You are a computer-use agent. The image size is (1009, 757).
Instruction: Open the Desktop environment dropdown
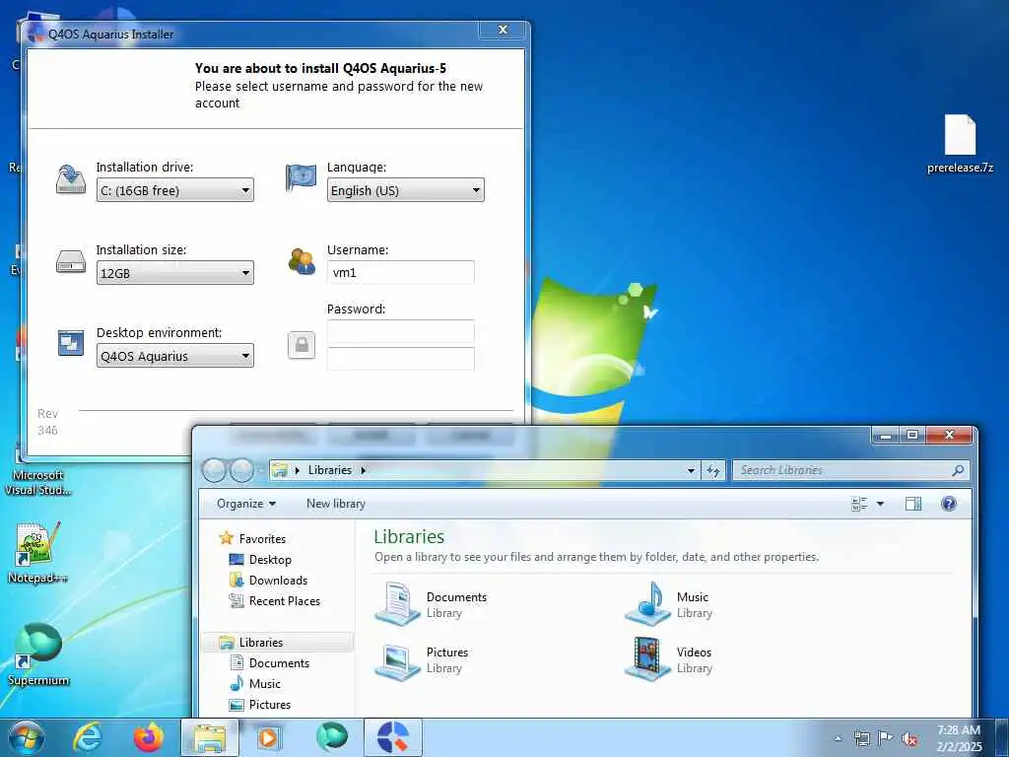pyautogui.click(x=175, y=356)
